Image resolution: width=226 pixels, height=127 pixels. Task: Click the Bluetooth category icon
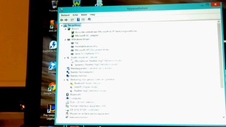coord(67,95)
